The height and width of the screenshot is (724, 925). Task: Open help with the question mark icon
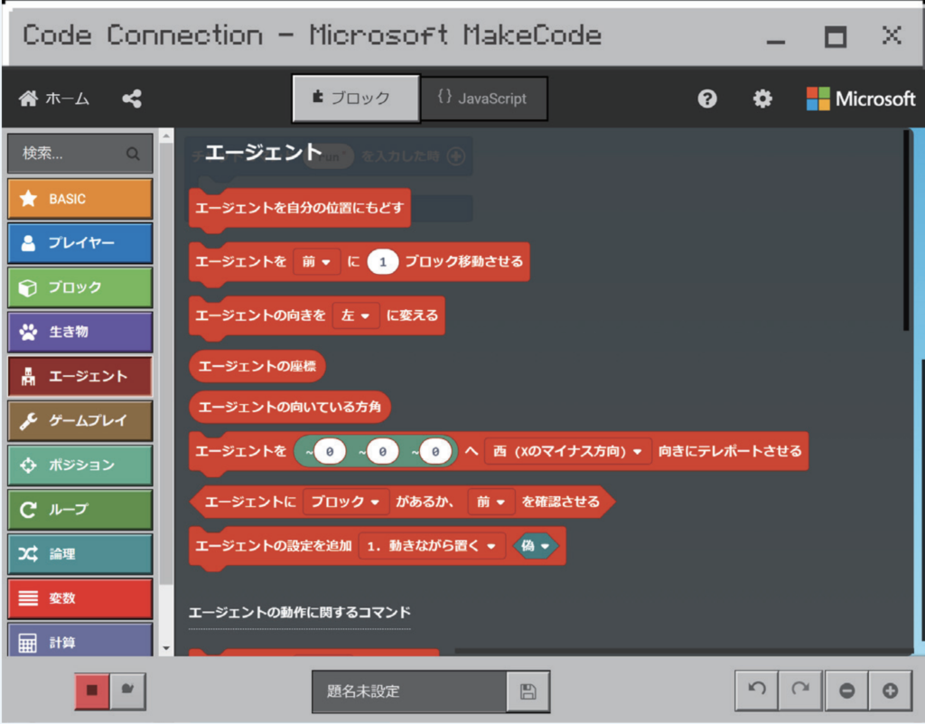(707, 99)
